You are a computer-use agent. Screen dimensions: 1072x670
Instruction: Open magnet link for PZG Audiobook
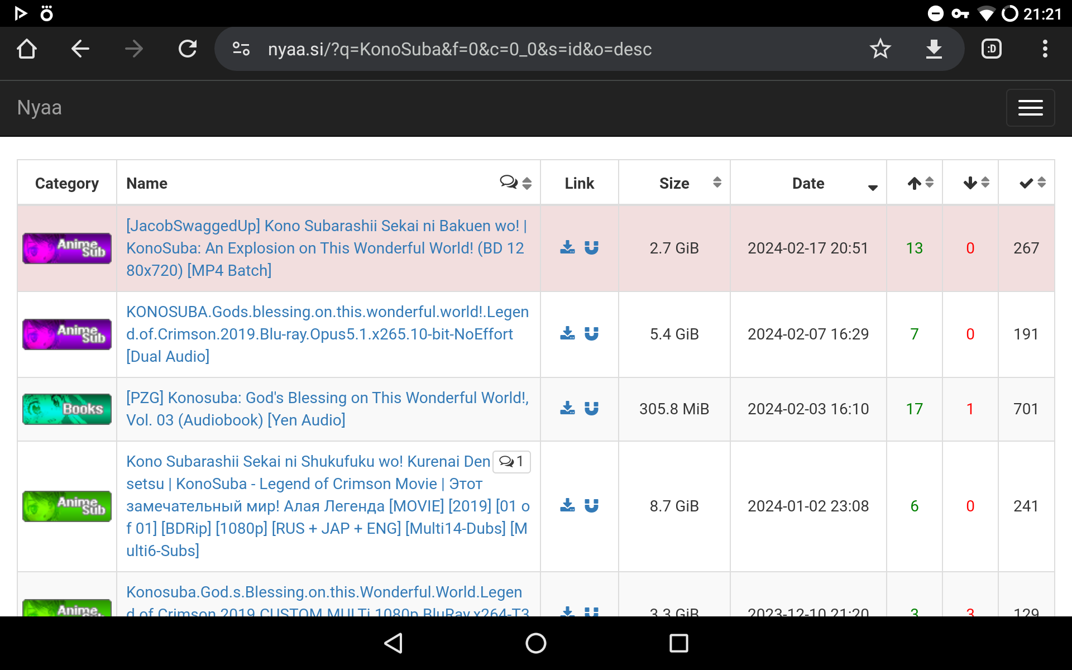[591, 408]
